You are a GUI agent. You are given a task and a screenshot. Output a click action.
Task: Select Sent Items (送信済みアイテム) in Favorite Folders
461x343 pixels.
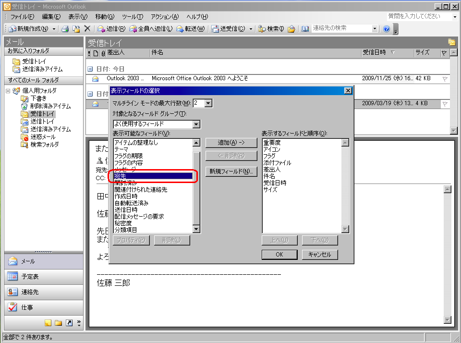tap(37, 69)
